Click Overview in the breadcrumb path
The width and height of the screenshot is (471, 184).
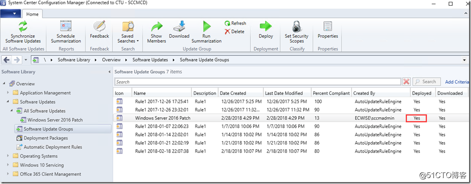click(111, 60)
